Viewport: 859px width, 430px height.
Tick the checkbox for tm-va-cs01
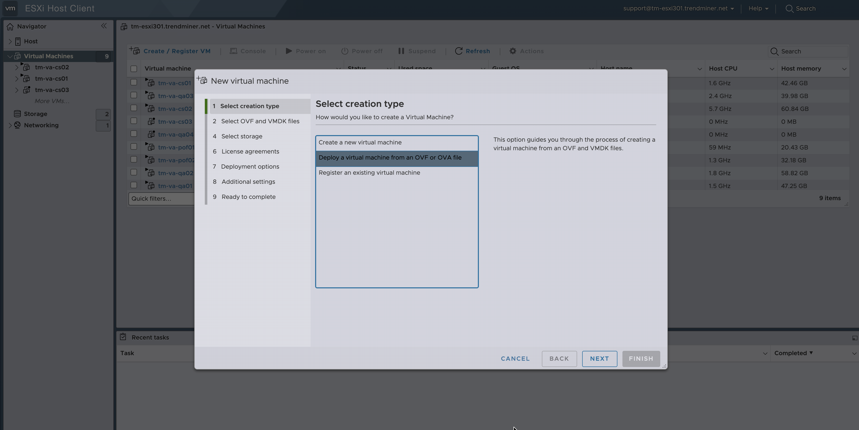pyautogui.click(x=134, y=82)
